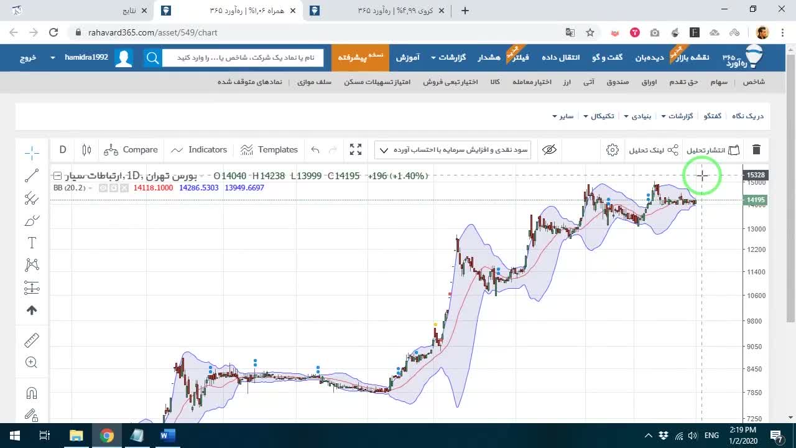Expand the top گزارشات dropdown menu
The width and height of the screenshot is (796, 448).
[448, 57]
